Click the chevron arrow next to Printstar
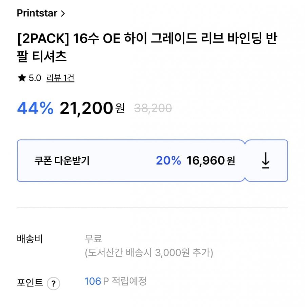Image resolution: width=305 pixels, height=307 pixels. (62, 14)
